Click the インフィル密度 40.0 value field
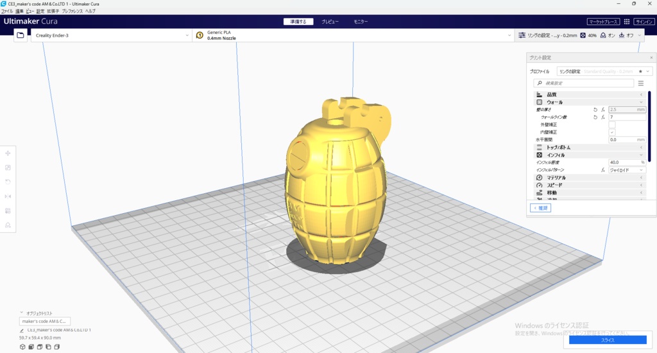657x353 pixels. pyautogui.click(x=627, y=162)
